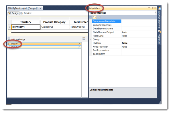Click the ComponentMetadata description heading

[x=101, y=90]
